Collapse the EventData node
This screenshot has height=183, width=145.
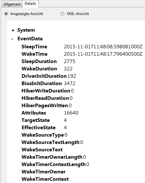point(12,39)
